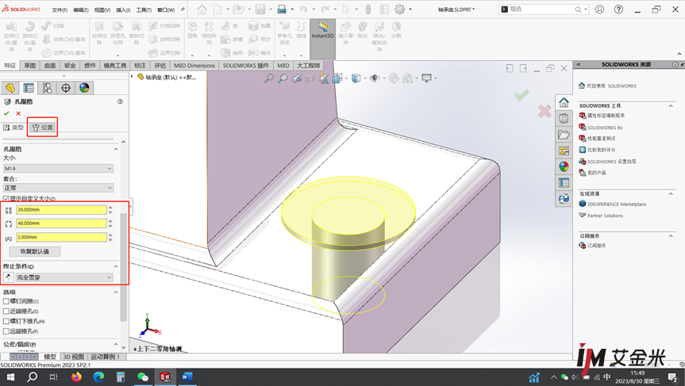Image resolution: width=685 pixels, height=386 pixels.
Task: Collapse the 订阅服务 group
Action: point(671,236)
